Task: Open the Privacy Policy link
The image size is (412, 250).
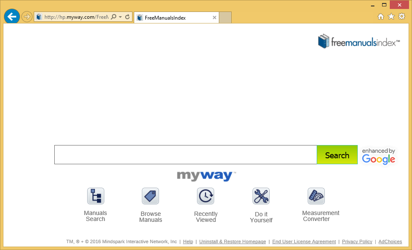Action: click(x=357, y=241)
